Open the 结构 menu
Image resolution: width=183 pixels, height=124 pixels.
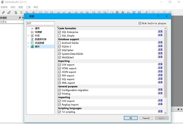[x=13, y=7]
